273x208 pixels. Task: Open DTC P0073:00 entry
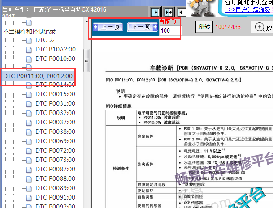click(x=56, y=160)
